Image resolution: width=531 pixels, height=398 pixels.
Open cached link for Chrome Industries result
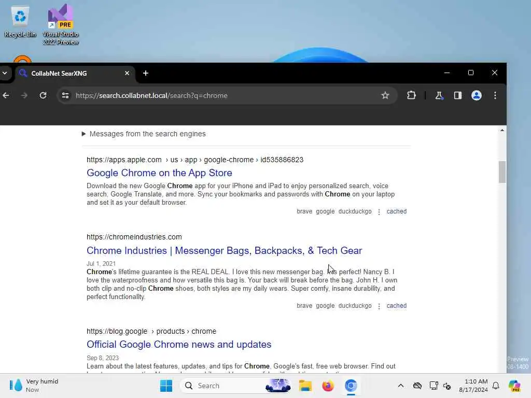397,306
